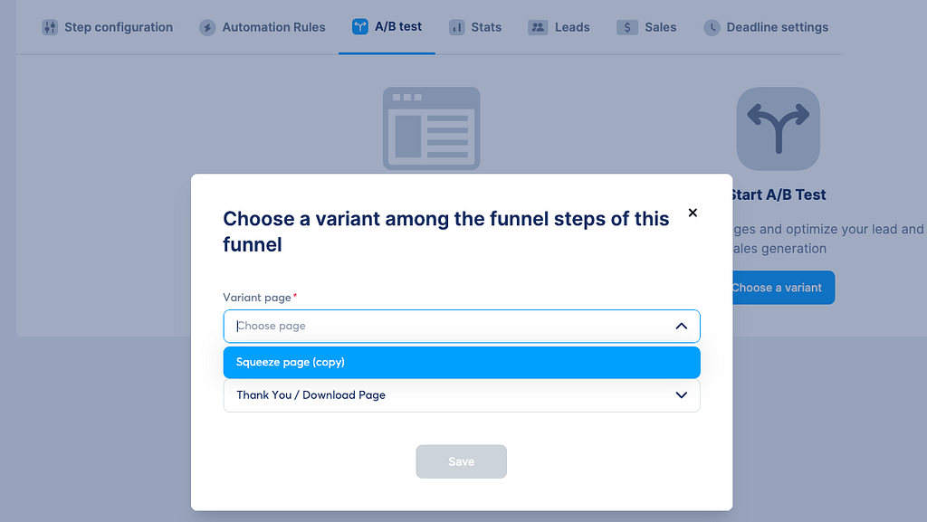Click the Sales dollar sign icon
Image resolution: width=927 pixels, height=522 pixels.
(627, 27)
